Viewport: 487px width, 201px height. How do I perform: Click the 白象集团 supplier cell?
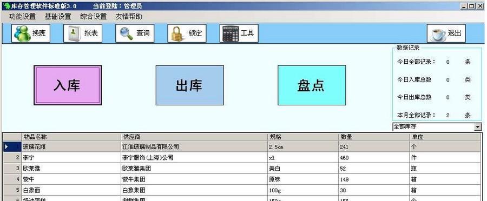[x=194, y=190]
